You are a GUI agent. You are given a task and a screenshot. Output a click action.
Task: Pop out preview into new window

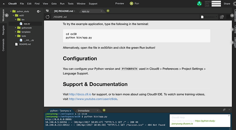(222, 17)
